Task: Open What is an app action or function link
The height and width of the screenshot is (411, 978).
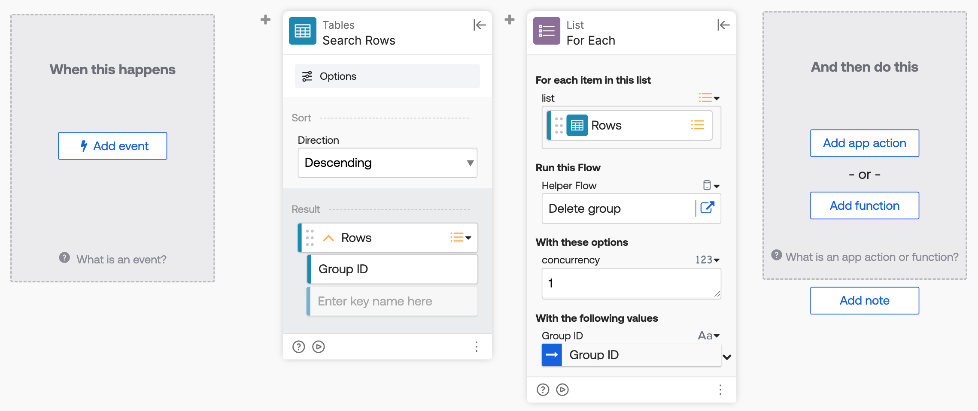Action: point(872,257)
